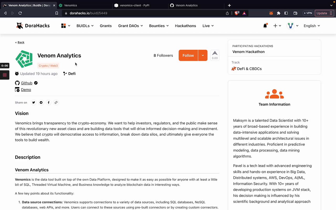Screen dimensions: 336x210
Task: Open the Github project link
Action: [x=27, y=83]
